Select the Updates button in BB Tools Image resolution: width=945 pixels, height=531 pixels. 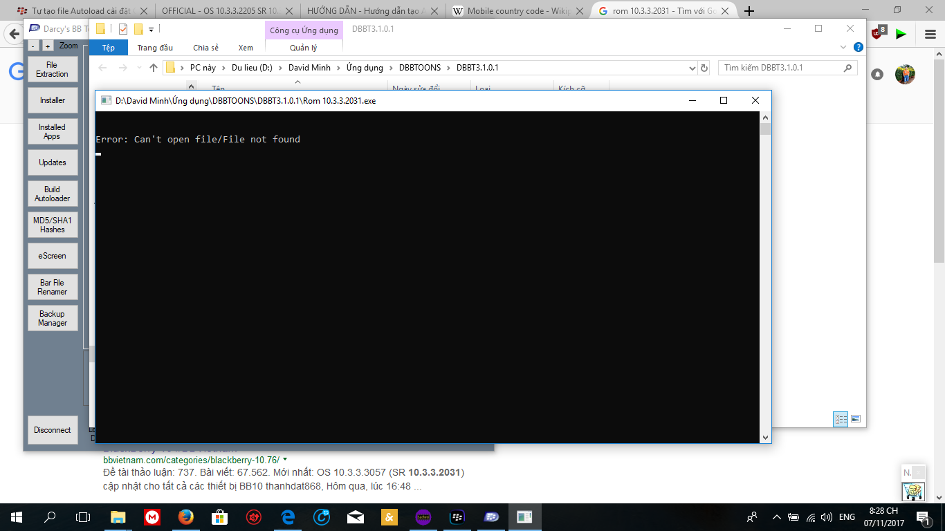(53, 162)
